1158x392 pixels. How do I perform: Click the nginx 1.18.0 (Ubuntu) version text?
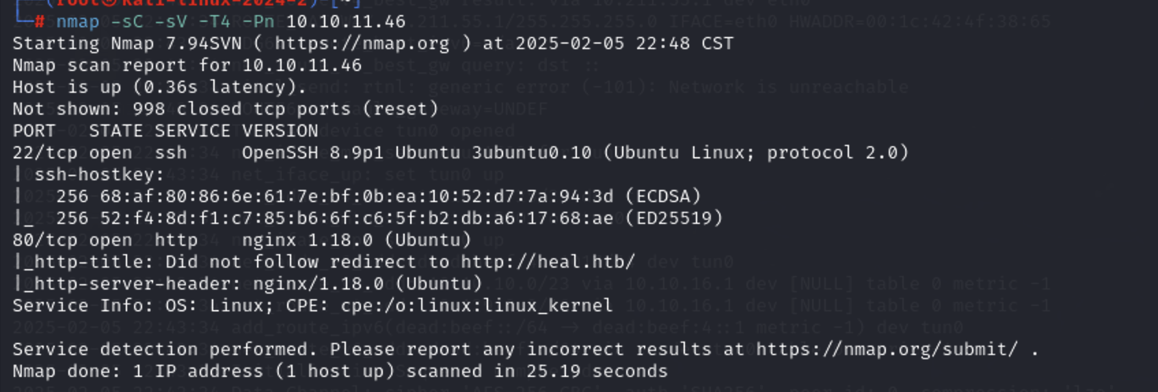[356, 240]
